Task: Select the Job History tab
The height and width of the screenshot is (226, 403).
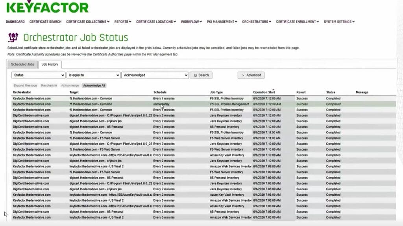Action: click(x=50, y=64)
